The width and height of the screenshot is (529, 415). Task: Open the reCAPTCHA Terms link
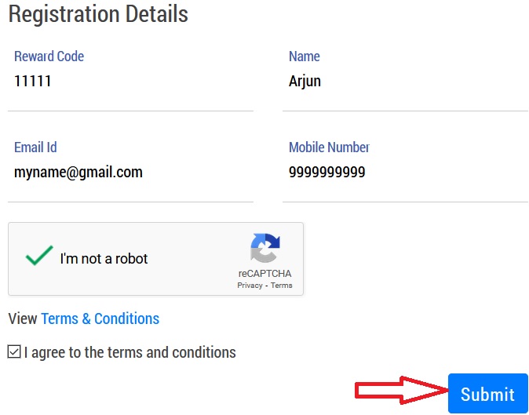[281, 286]
